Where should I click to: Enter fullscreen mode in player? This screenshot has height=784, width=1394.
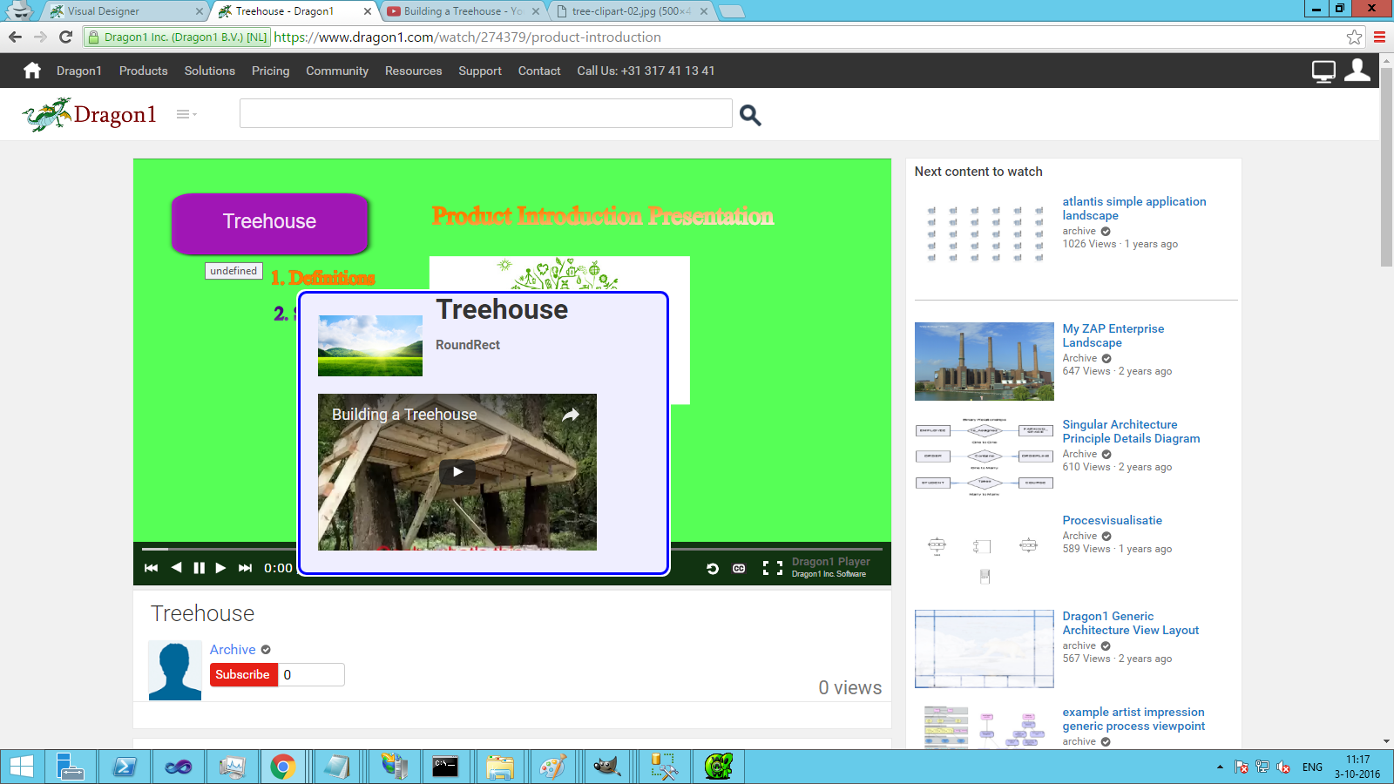coord(773,568)
